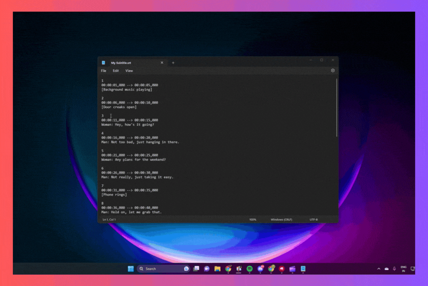Image resolution: width=428 pixels, height=286 pixels.
Task: Switch to Notepad via its taskbar icon
Action: [303, 269]
